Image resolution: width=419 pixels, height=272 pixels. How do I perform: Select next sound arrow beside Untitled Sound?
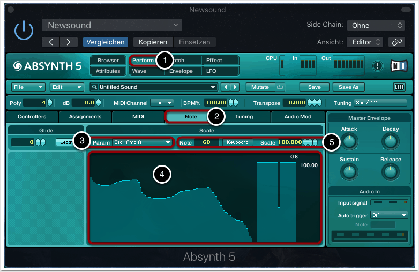click(x=235, y=87)
